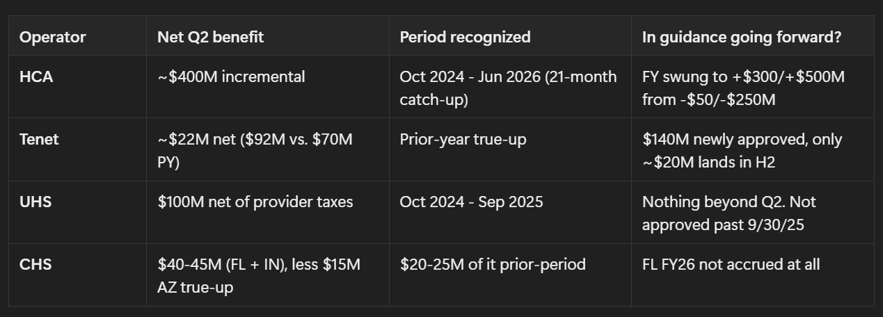
Task: Click the $20-25M of it prior-period cell
Action: (509, 275)
